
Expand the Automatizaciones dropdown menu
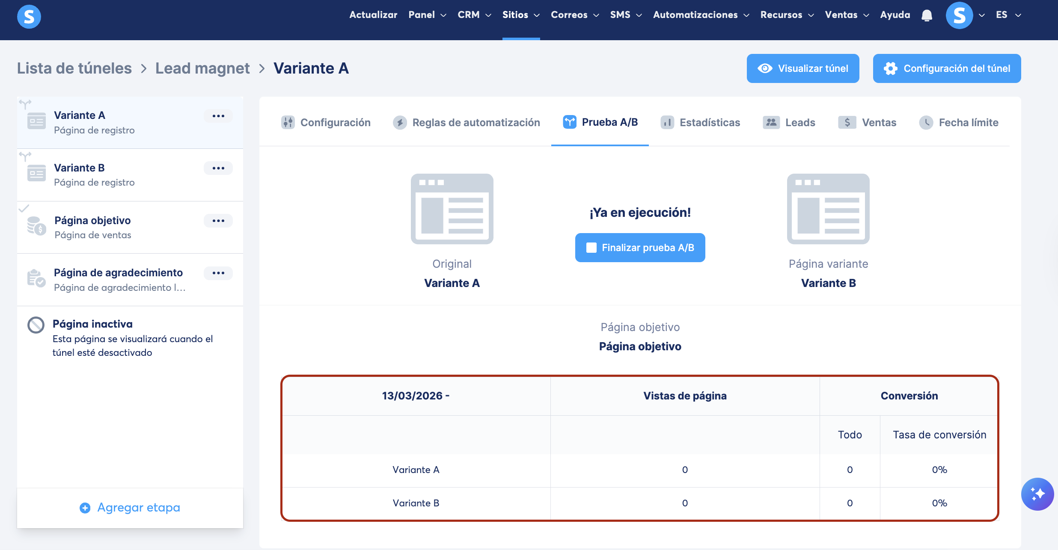tap(701, 15)
